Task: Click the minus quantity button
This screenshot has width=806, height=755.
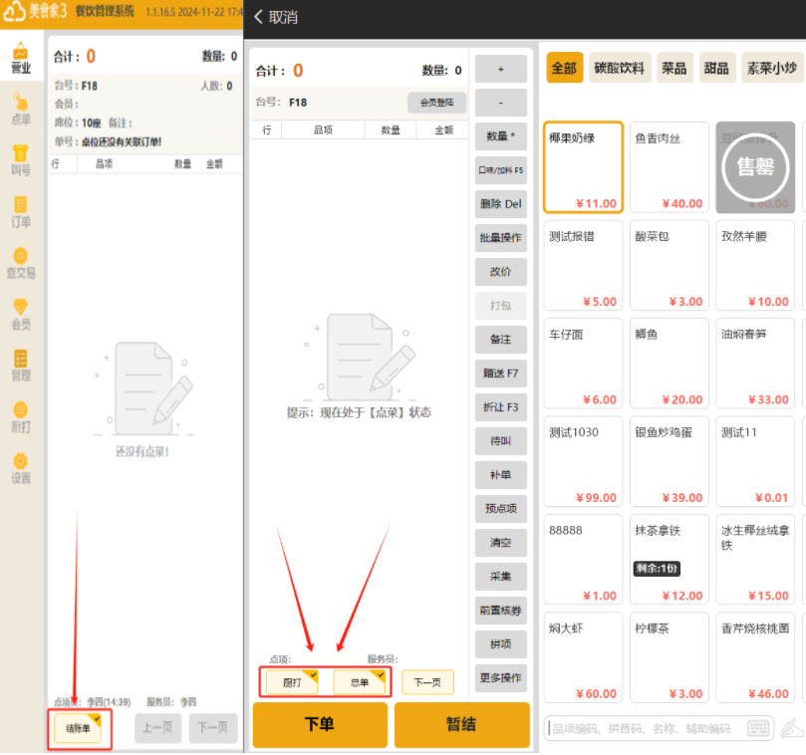Action: coord(501,103)
